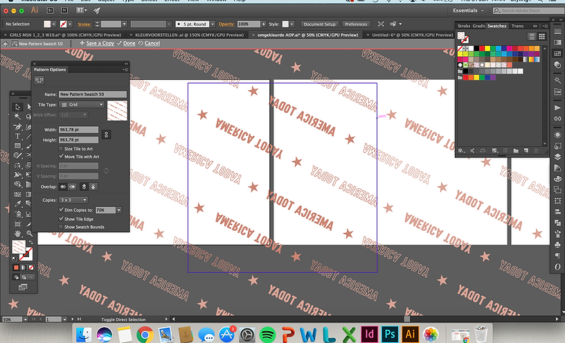The height and width of the screenshot is (343, 565).
Task: Open the Copies 3 x 3 dropdown
Action: (x=74, y=200)
